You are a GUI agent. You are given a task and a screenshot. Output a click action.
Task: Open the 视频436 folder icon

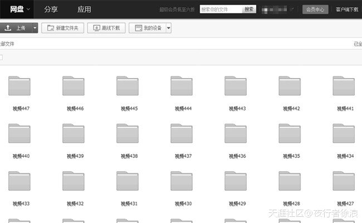pos(236,133)
